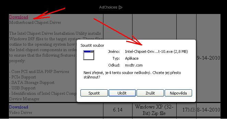Image resolution: width=227 pixels, height=131 pixels.
Task: Click the application file icon in dialog
Action: (89, 55)
